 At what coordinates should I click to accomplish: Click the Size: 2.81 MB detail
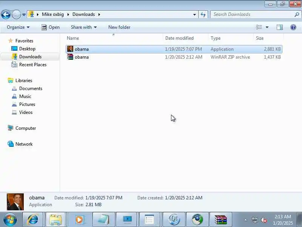88,205
